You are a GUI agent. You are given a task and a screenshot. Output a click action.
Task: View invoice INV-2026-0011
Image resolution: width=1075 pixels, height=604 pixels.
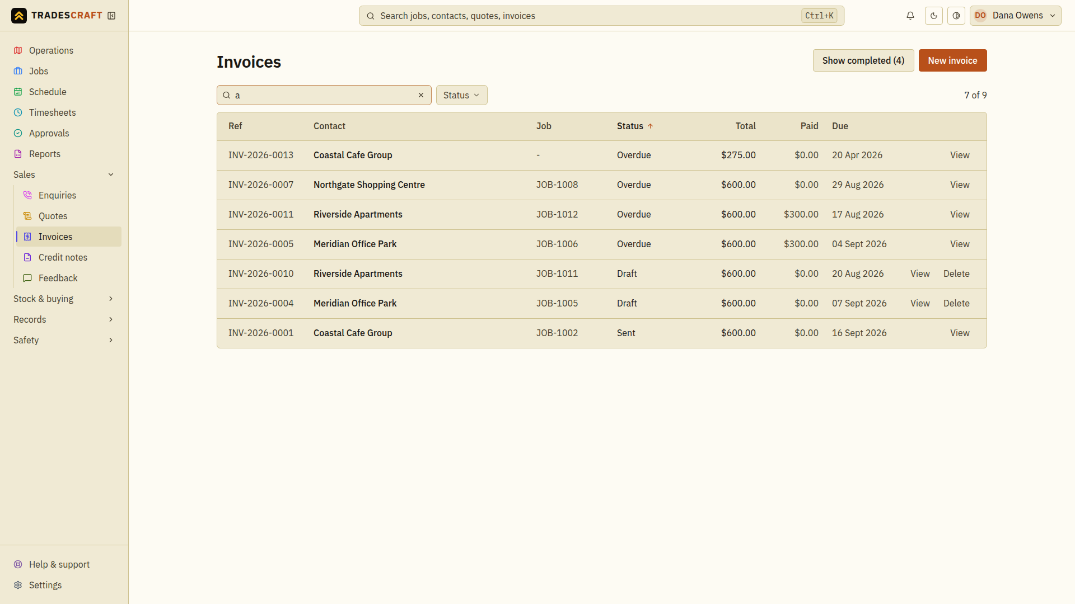coord(960,215)
